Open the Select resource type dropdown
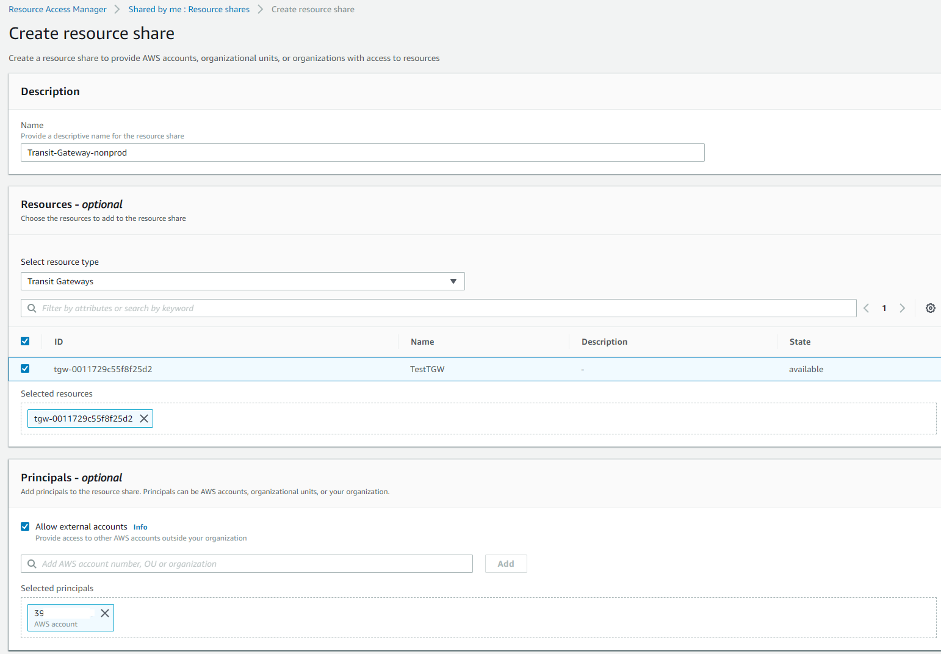The image size is (941, 654). 242,281
